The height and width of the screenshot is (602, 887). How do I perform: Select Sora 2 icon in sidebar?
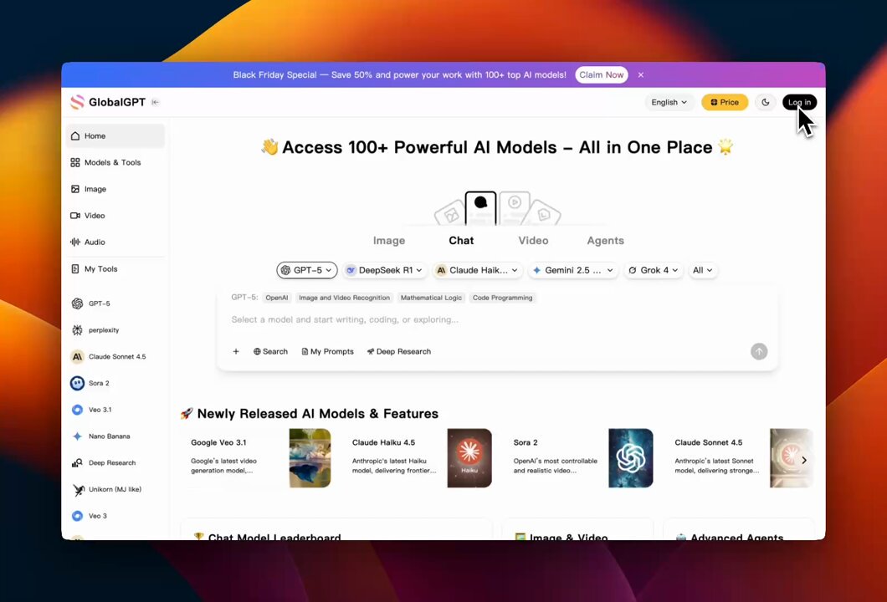[78, 383]
